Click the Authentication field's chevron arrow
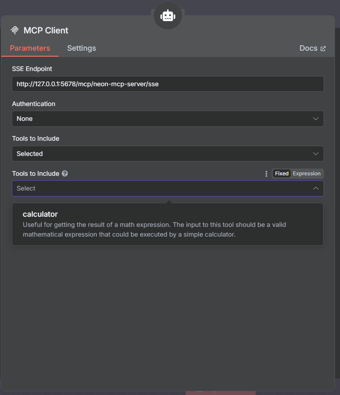Screen dimensions: 340x395 [x=316, y=119]
